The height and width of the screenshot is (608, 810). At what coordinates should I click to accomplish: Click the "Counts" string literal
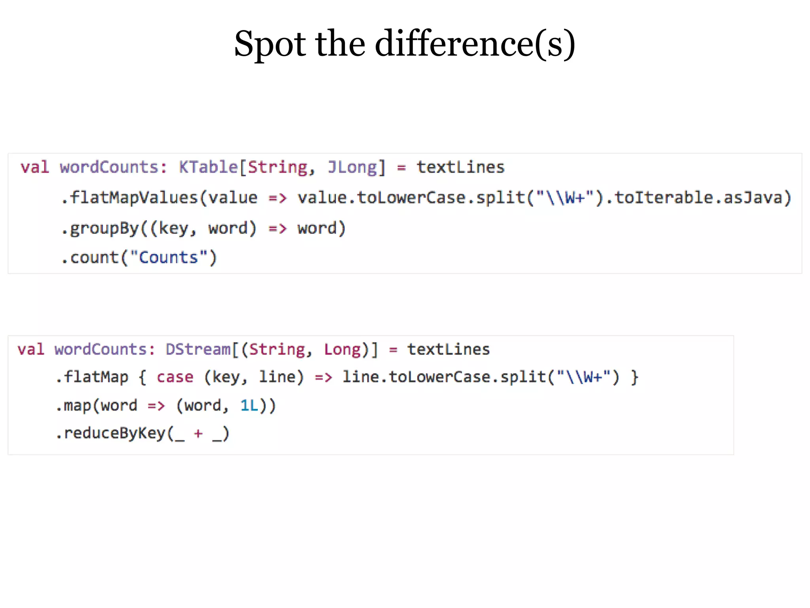tap(168, 258)
